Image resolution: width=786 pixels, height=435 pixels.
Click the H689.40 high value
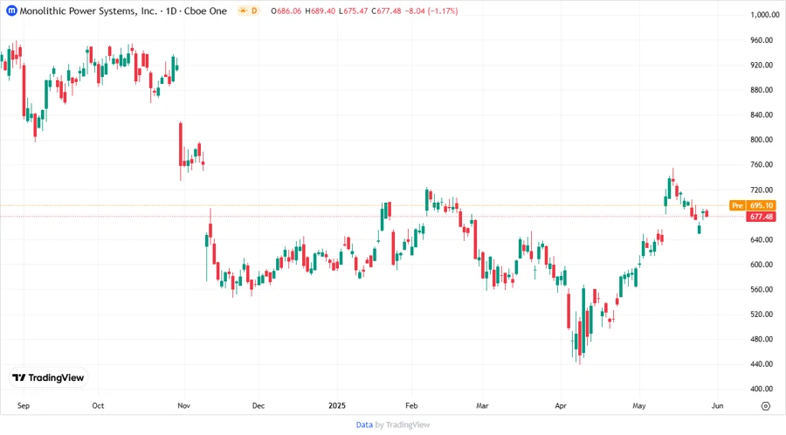(321, 10)
